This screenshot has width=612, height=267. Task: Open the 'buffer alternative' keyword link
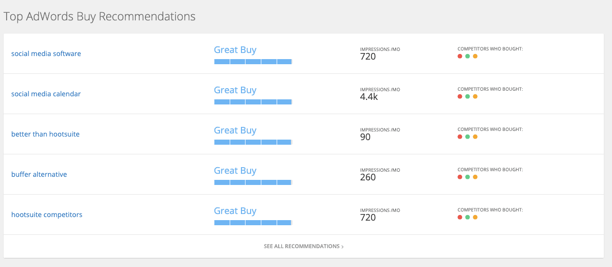pos(39,174)
